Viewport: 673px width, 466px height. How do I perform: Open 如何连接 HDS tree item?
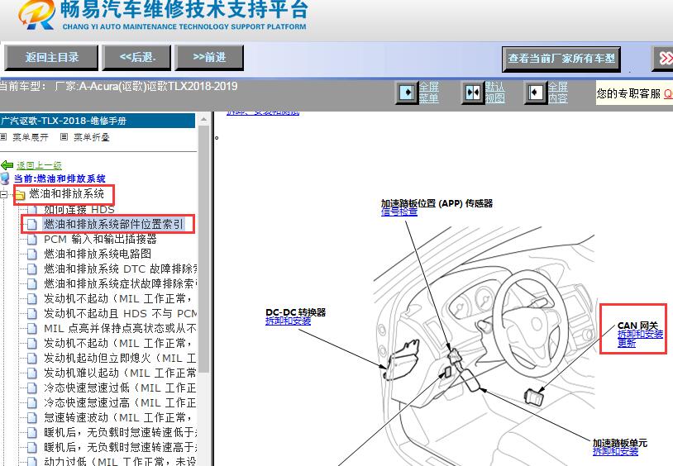point(79,209)
